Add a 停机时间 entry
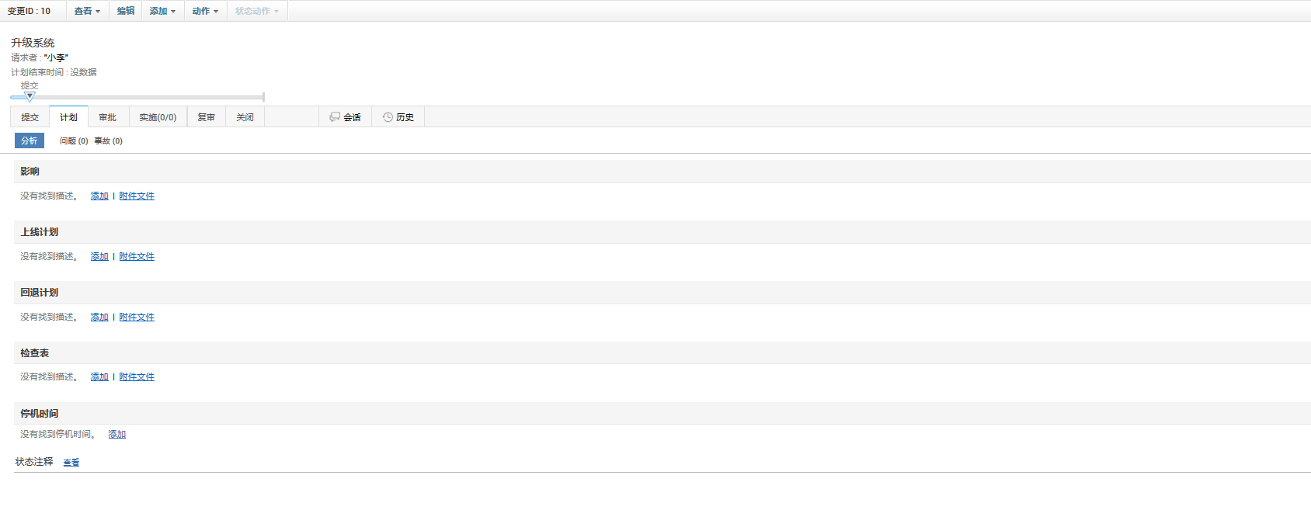Image resolution: width=1311 pixels, height=510 pixels. click(x=116, y=435)
